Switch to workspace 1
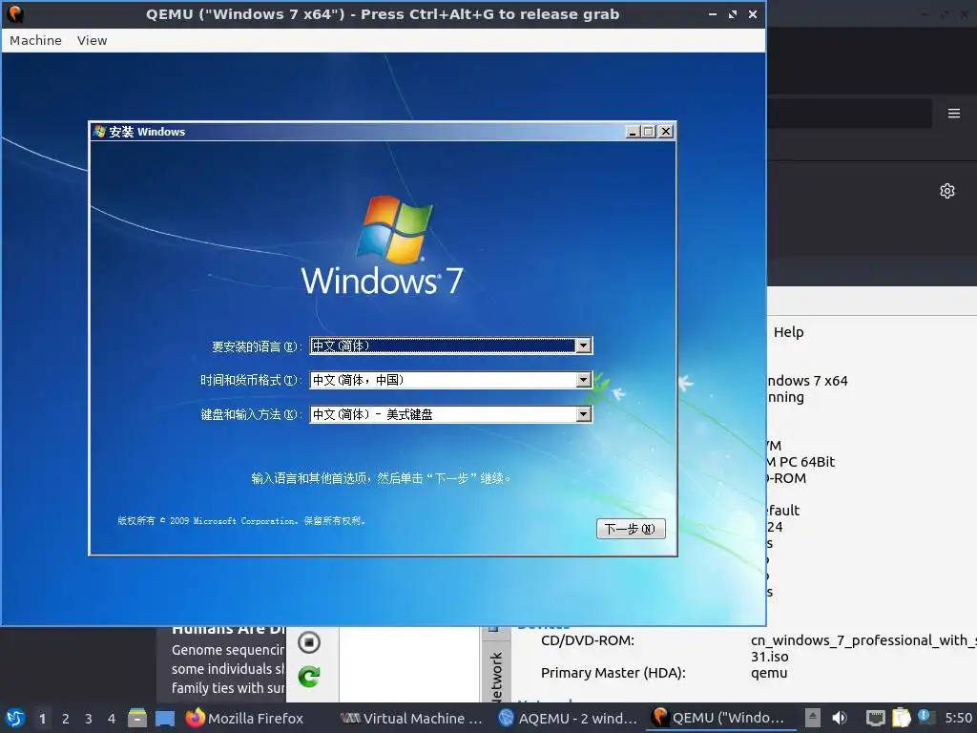Screen dimensions: 977x733 coord(42,719)
